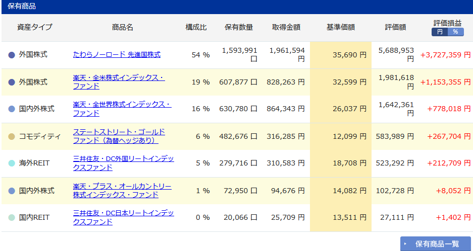Select the +1,153,355 円 profit value
The height and width of the screenshot is (251, 473).
pos(446,82)
